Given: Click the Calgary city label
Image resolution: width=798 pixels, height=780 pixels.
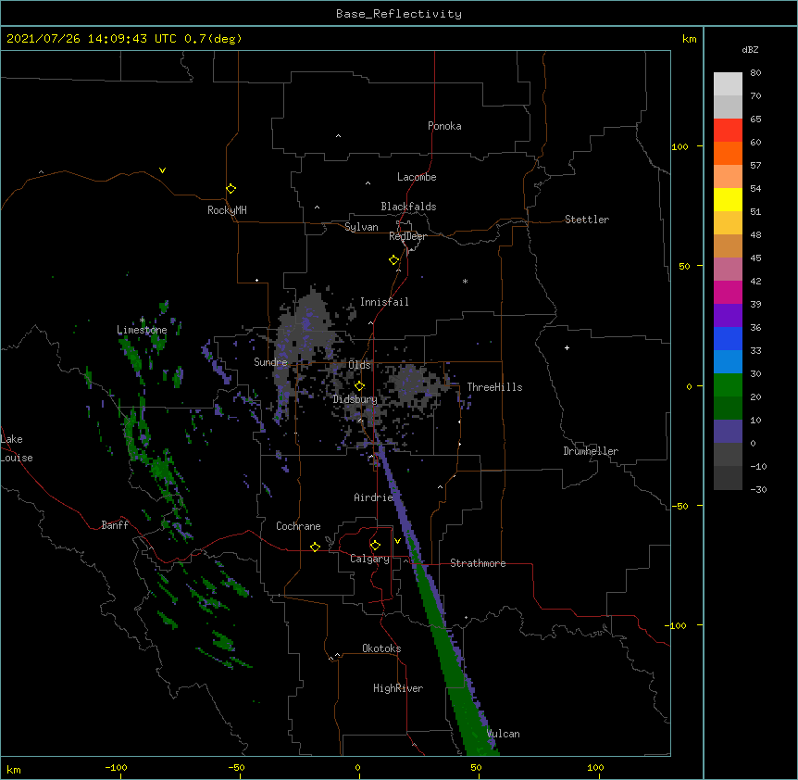Looking at the screenshot, I should [x=369, y=559].
